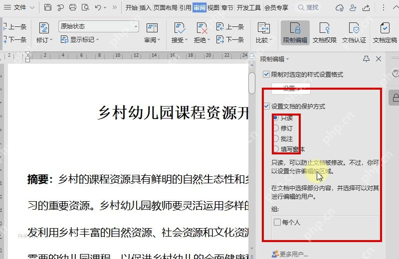
Task: Click the 查找 search box
Action: coord(308,7)
